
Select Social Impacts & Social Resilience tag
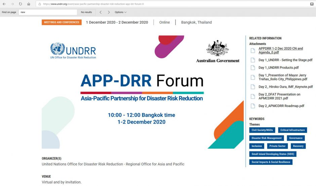tap(271, 162)
